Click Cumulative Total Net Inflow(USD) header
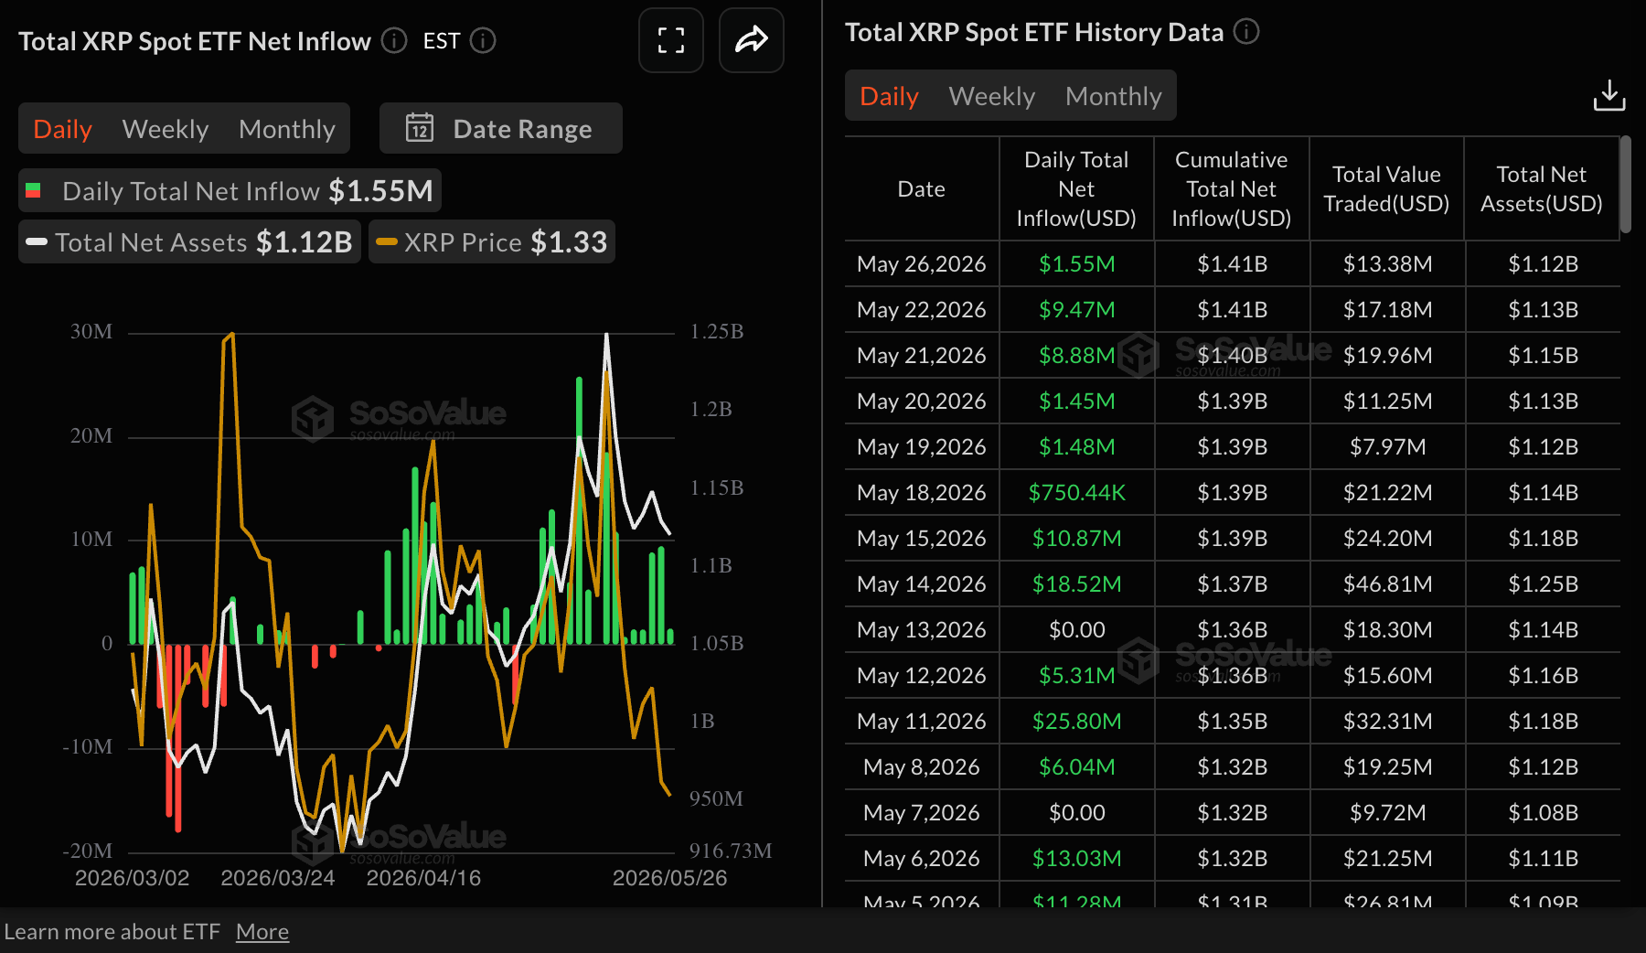 pyautogui.click(x=1232, y=188)
